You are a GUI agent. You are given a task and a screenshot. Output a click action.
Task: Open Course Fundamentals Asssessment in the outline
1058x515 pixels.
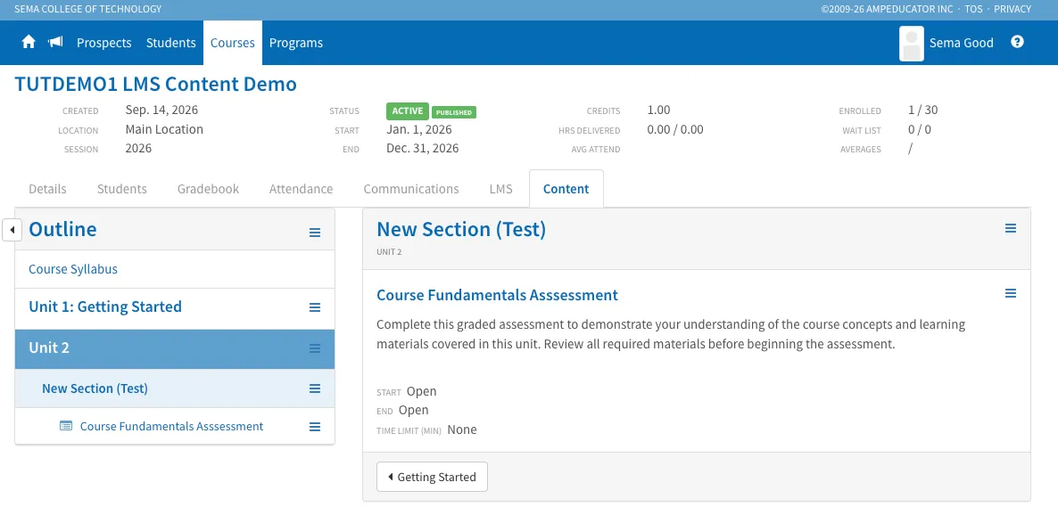(x=171, y=426)
